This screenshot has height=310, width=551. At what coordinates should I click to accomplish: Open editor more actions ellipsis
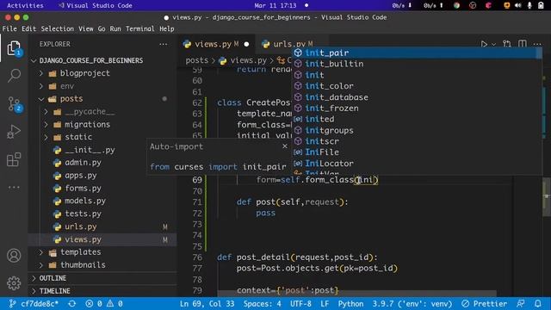pyautogui.click(x=537, y=44)
